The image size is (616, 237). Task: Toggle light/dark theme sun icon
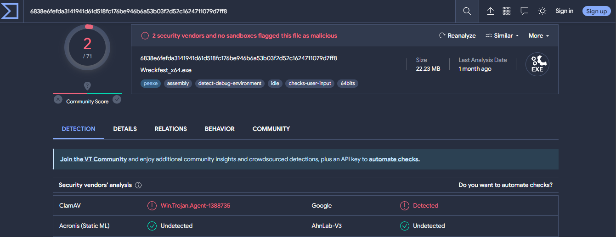pos(542,11)
